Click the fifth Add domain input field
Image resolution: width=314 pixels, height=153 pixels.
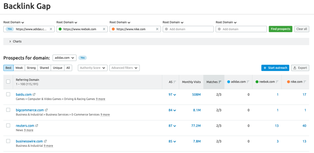(241, 29)
